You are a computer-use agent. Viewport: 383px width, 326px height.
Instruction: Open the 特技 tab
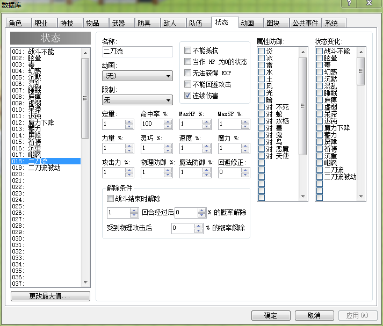[70, 23]
